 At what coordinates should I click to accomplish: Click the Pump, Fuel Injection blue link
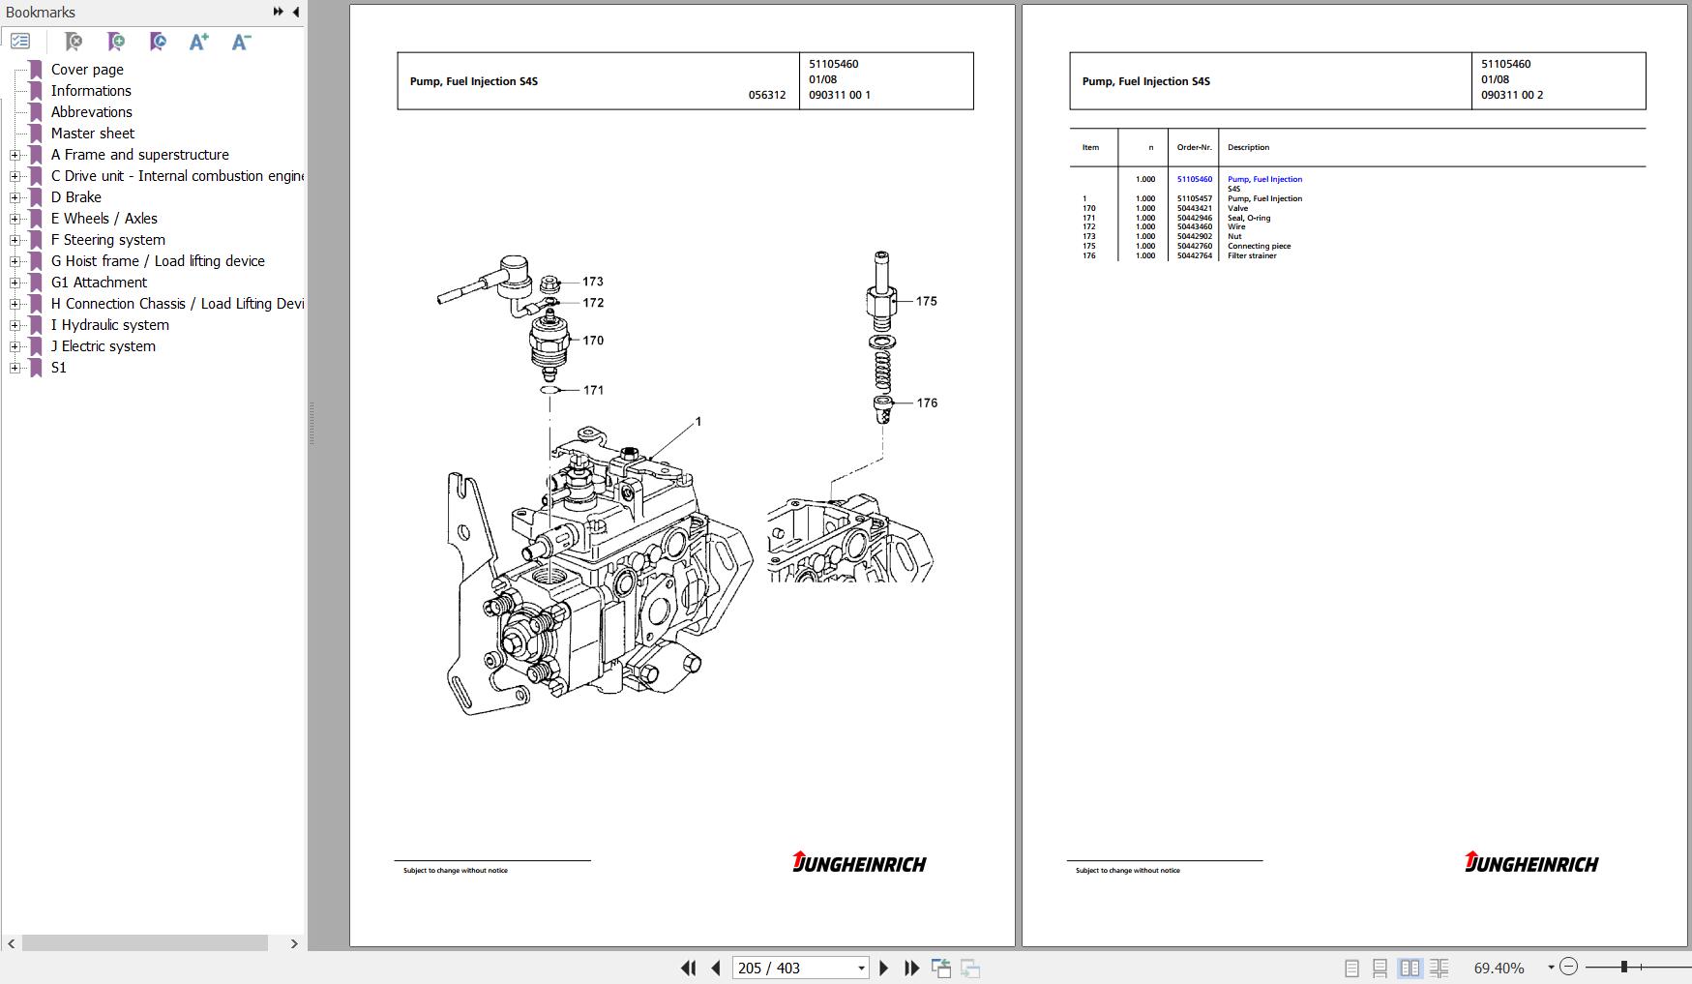(x=1264, y=179)
